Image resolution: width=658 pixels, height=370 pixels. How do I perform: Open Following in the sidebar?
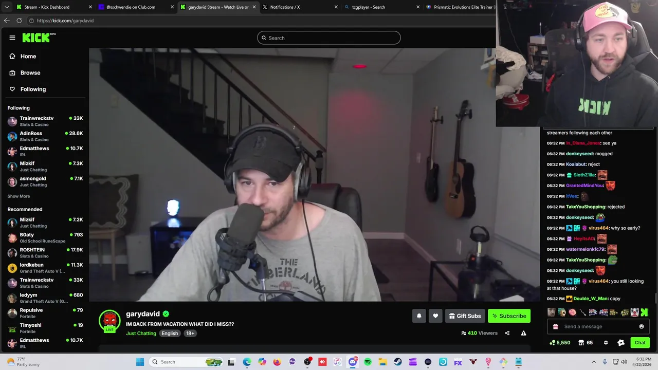point(33,89)
